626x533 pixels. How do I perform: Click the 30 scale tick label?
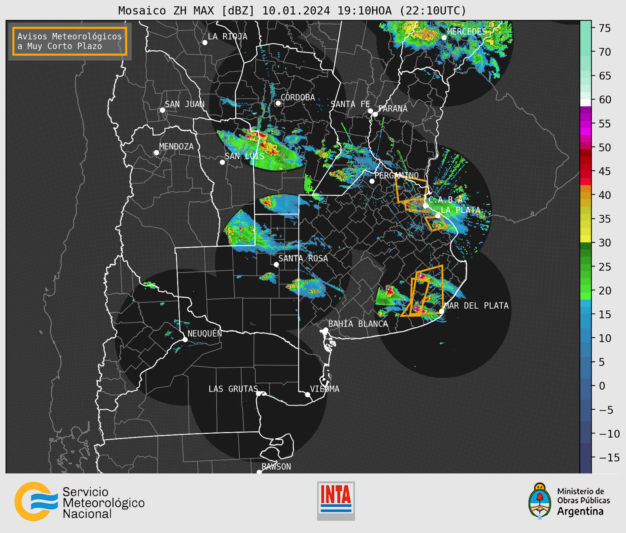point(606,243)
